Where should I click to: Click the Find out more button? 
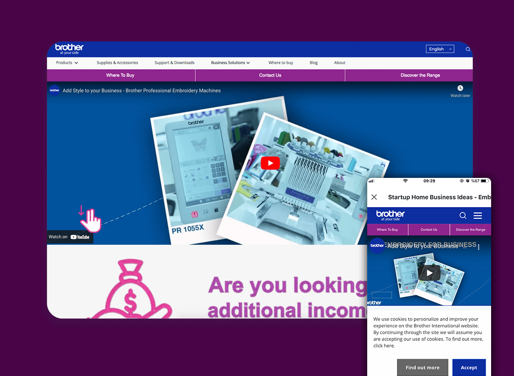pos(422,367)
